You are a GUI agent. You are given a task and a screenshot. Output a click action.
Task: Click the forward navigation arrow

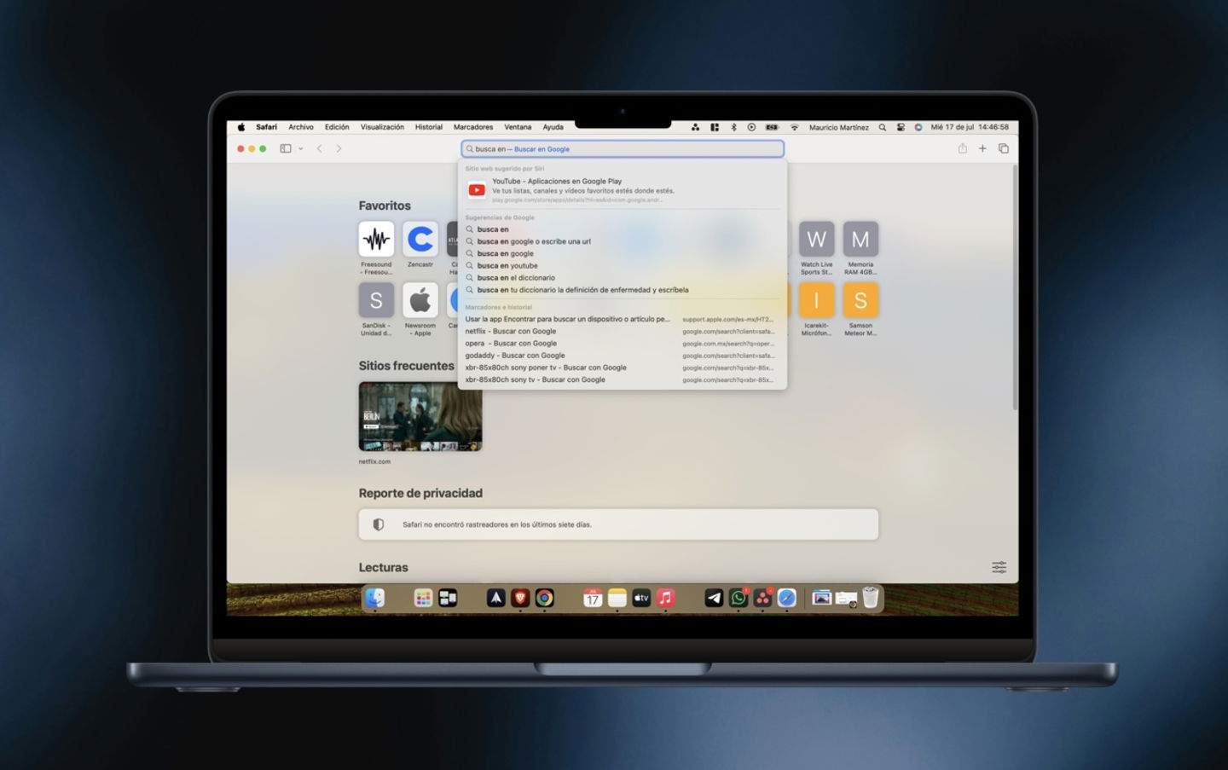click(x=339, y=148)
